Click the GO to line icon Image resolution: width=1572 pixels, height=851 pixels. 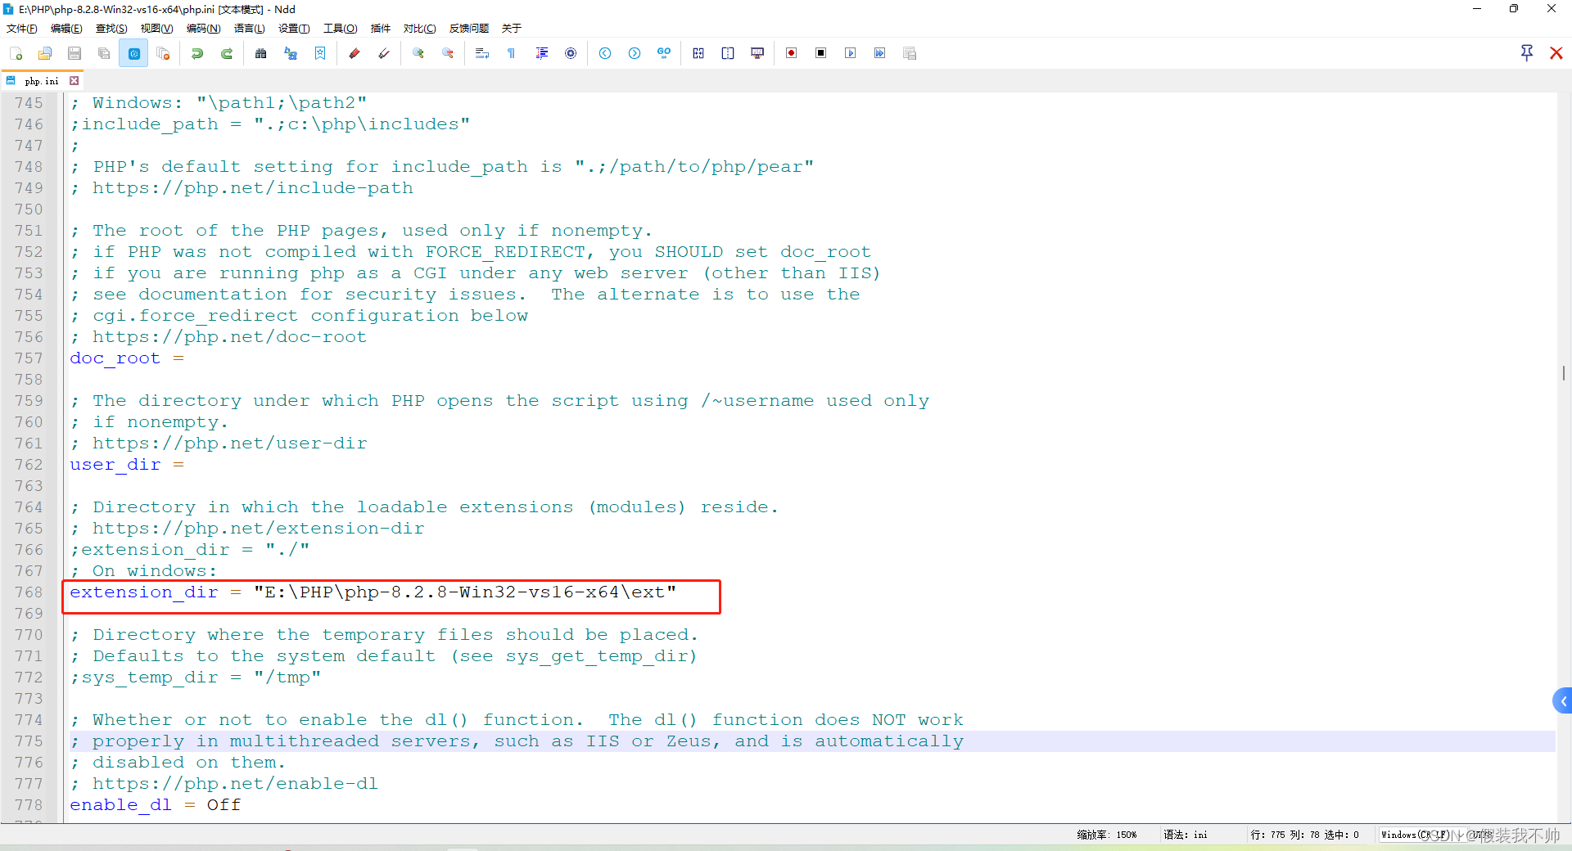664,53
